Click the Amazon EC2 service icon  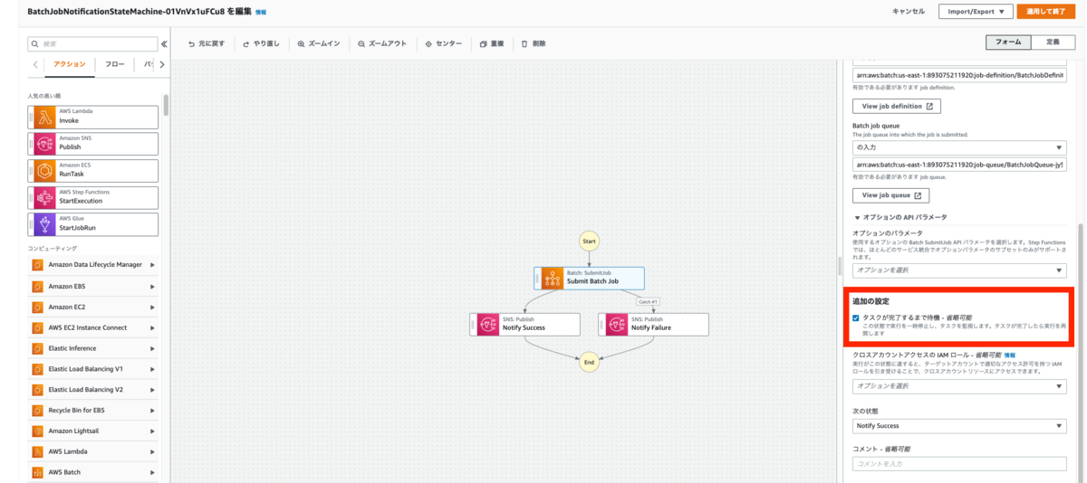(38, 307)
